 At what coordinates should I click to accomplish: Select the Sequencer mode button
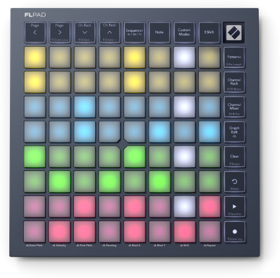(x=134, y=32)
